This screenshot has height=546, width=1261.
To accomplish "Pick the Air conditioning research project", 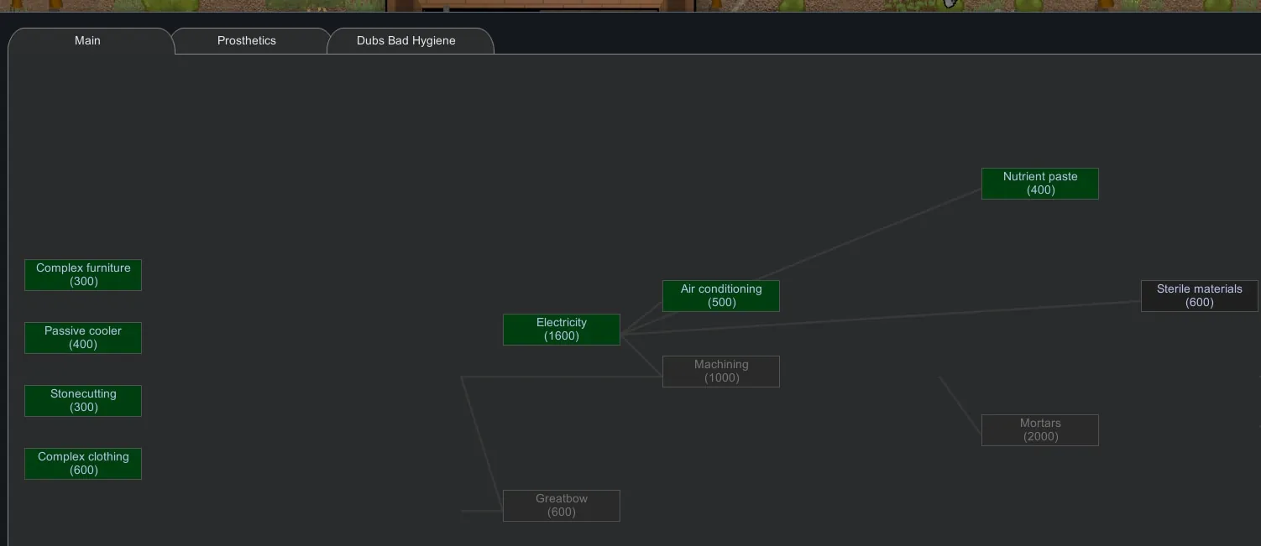I will click(x=720, y=296).
